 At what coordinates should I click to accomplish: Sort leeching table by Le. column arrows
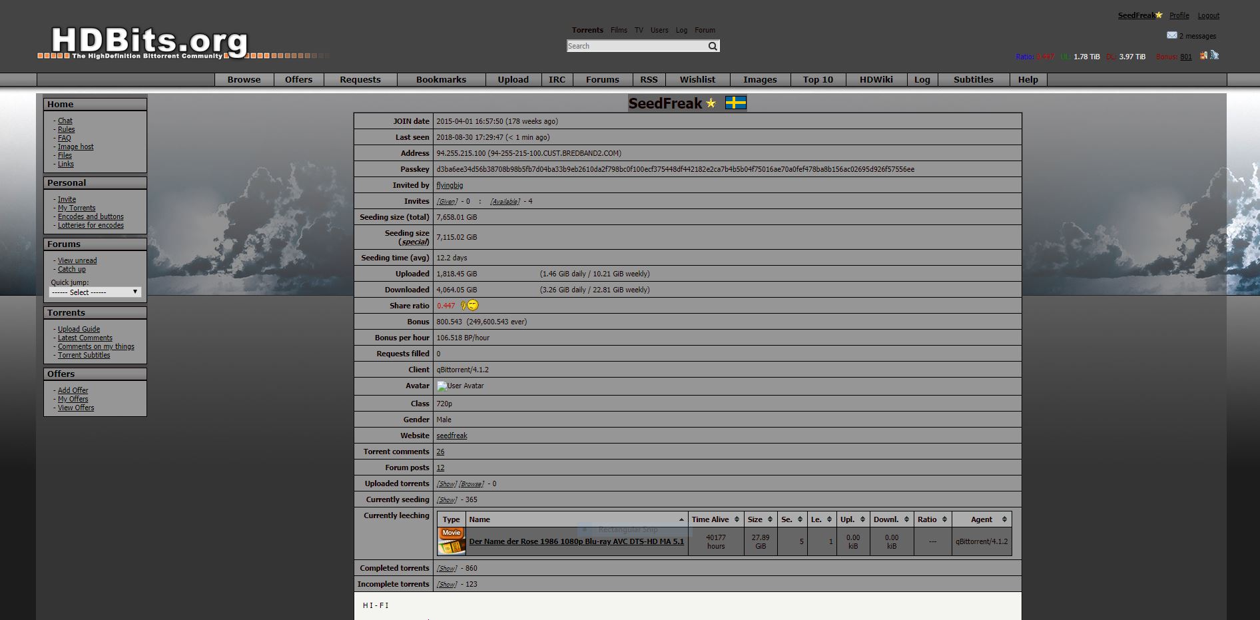click(x=829, y=519)
